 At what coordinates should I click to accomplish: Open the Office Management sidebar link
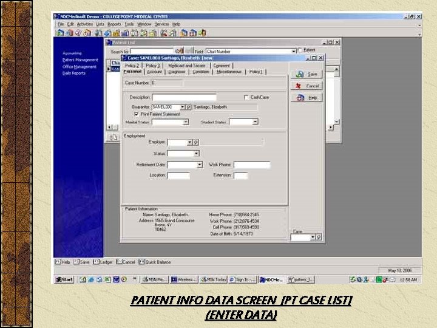80,67
